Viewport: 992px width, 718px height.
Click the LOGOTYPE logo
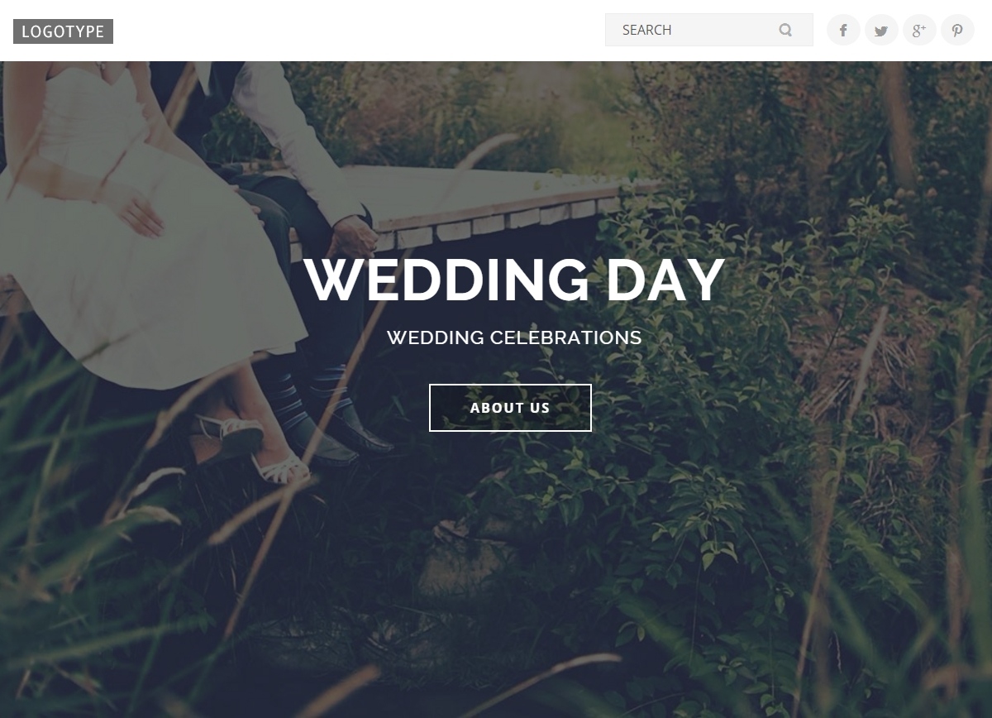(x=63, y=31)
